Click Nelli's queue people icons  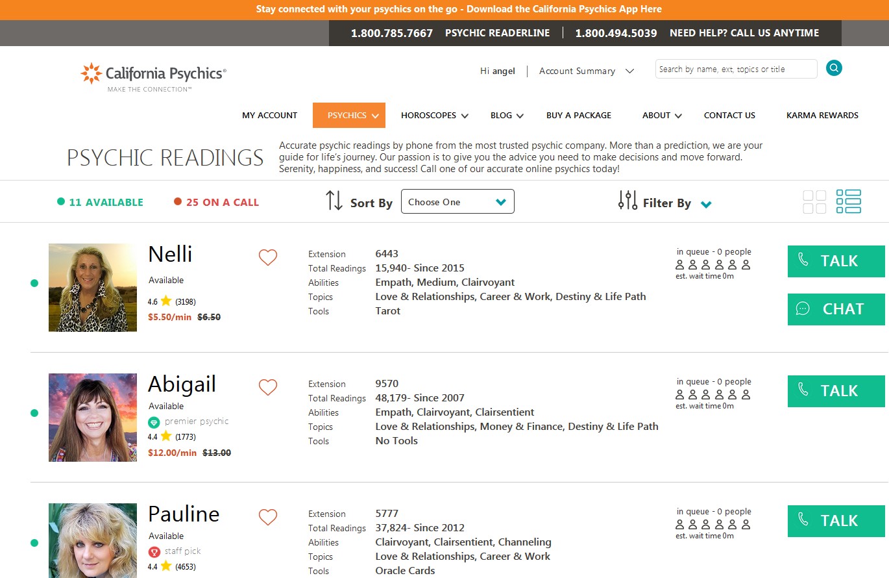pos(713,265)
